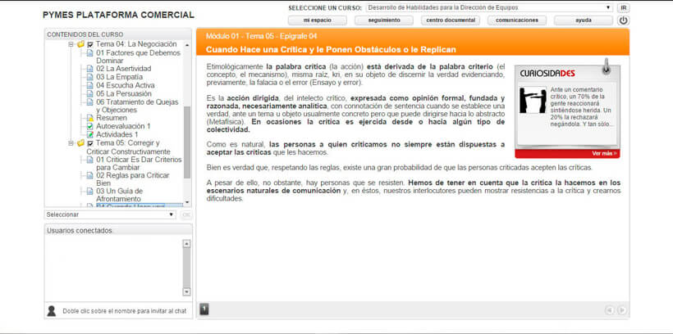Click page icon beside 04 Escucha Activa
This screenshot has width=673, height=334.
(x=89, y=86)
